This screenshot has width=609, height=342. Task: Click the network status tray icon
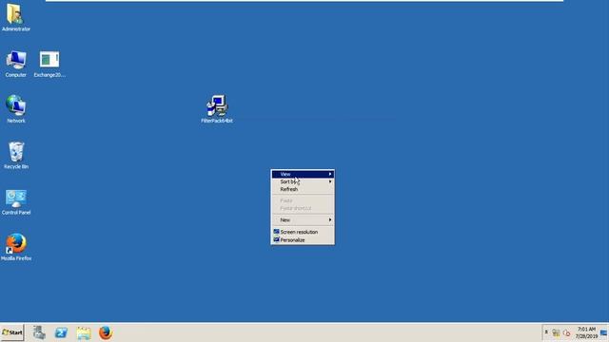coord(556,332)
